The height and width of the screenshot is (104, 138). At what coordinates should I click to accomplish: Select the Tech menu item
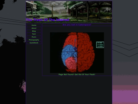pos(34,34)
